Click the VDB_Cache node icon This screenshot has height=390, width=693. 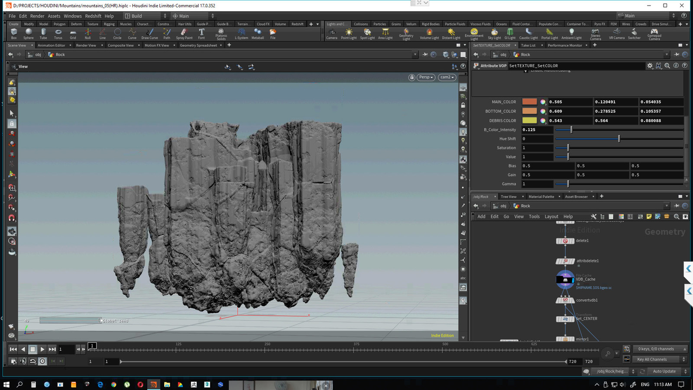(x=565, y=279)
